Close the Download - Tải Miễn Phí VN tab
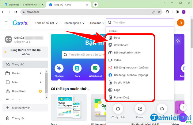This screenshot has width=193, height=125. coord(43,5)
